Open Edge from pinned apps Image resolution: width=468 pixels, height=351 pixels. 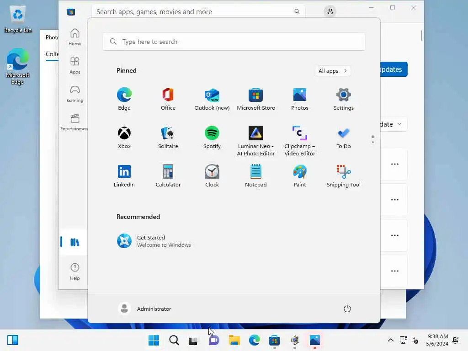tap(124, 99)
